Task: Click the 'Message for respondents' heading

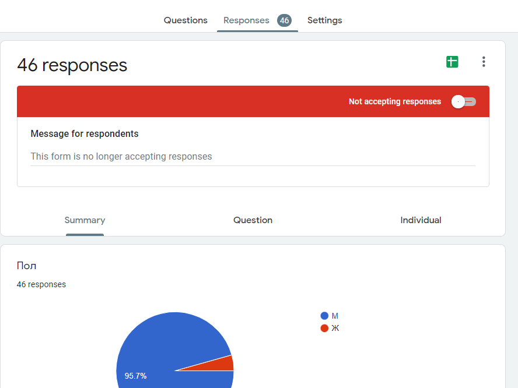Action: click(85, 133)
